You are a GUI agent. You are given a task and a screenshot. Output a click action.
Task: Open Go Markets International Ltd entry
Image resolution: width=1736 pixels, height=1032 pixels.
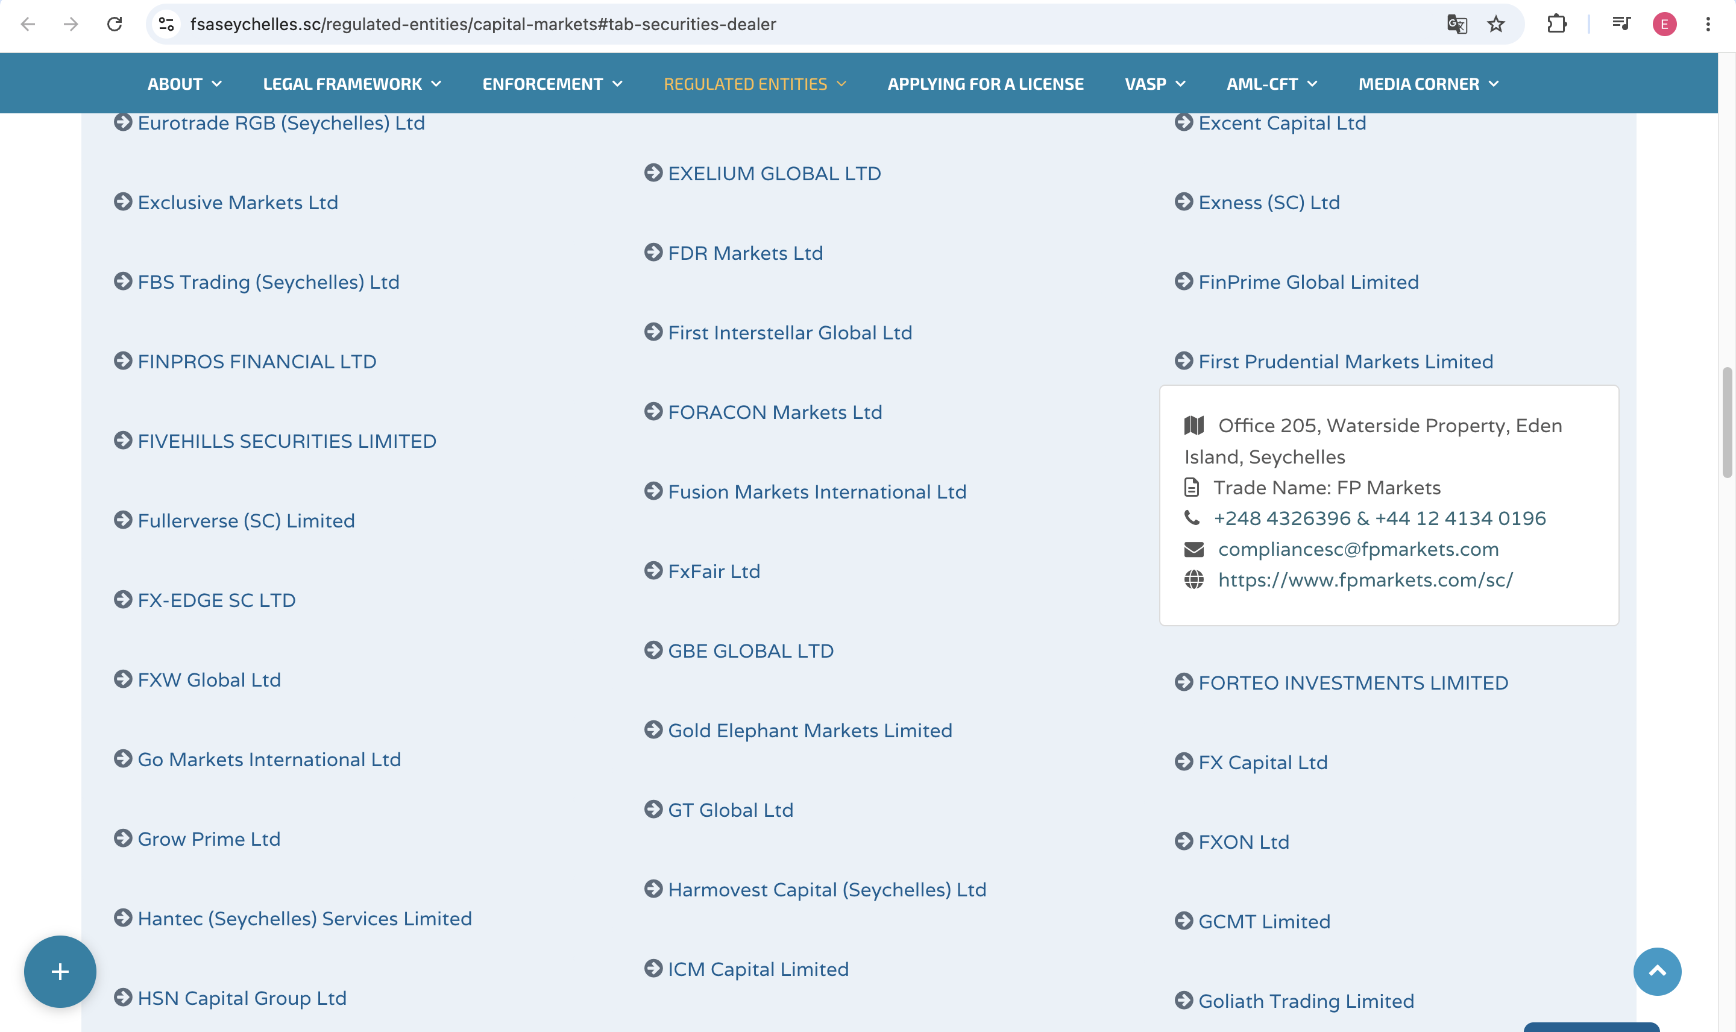(269, 760)
